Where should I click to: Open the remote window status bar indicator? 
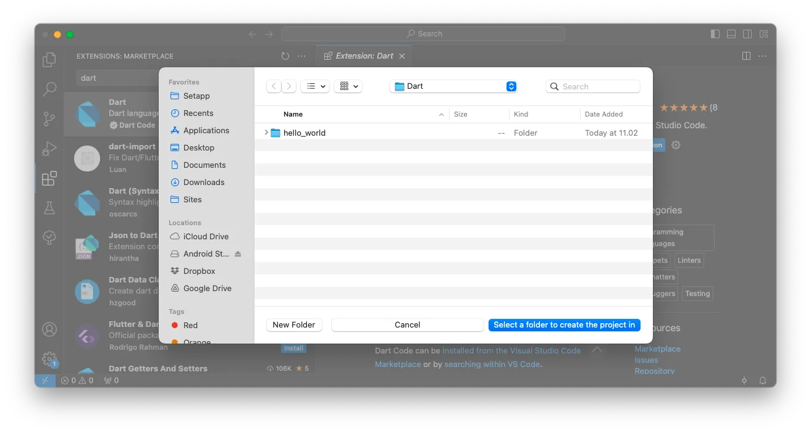44,381
